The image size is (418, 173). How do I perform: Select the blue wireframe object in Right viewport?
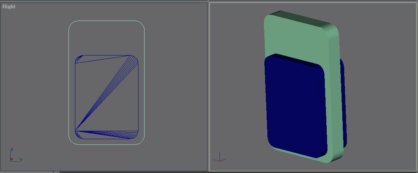(x=106, y=97)
